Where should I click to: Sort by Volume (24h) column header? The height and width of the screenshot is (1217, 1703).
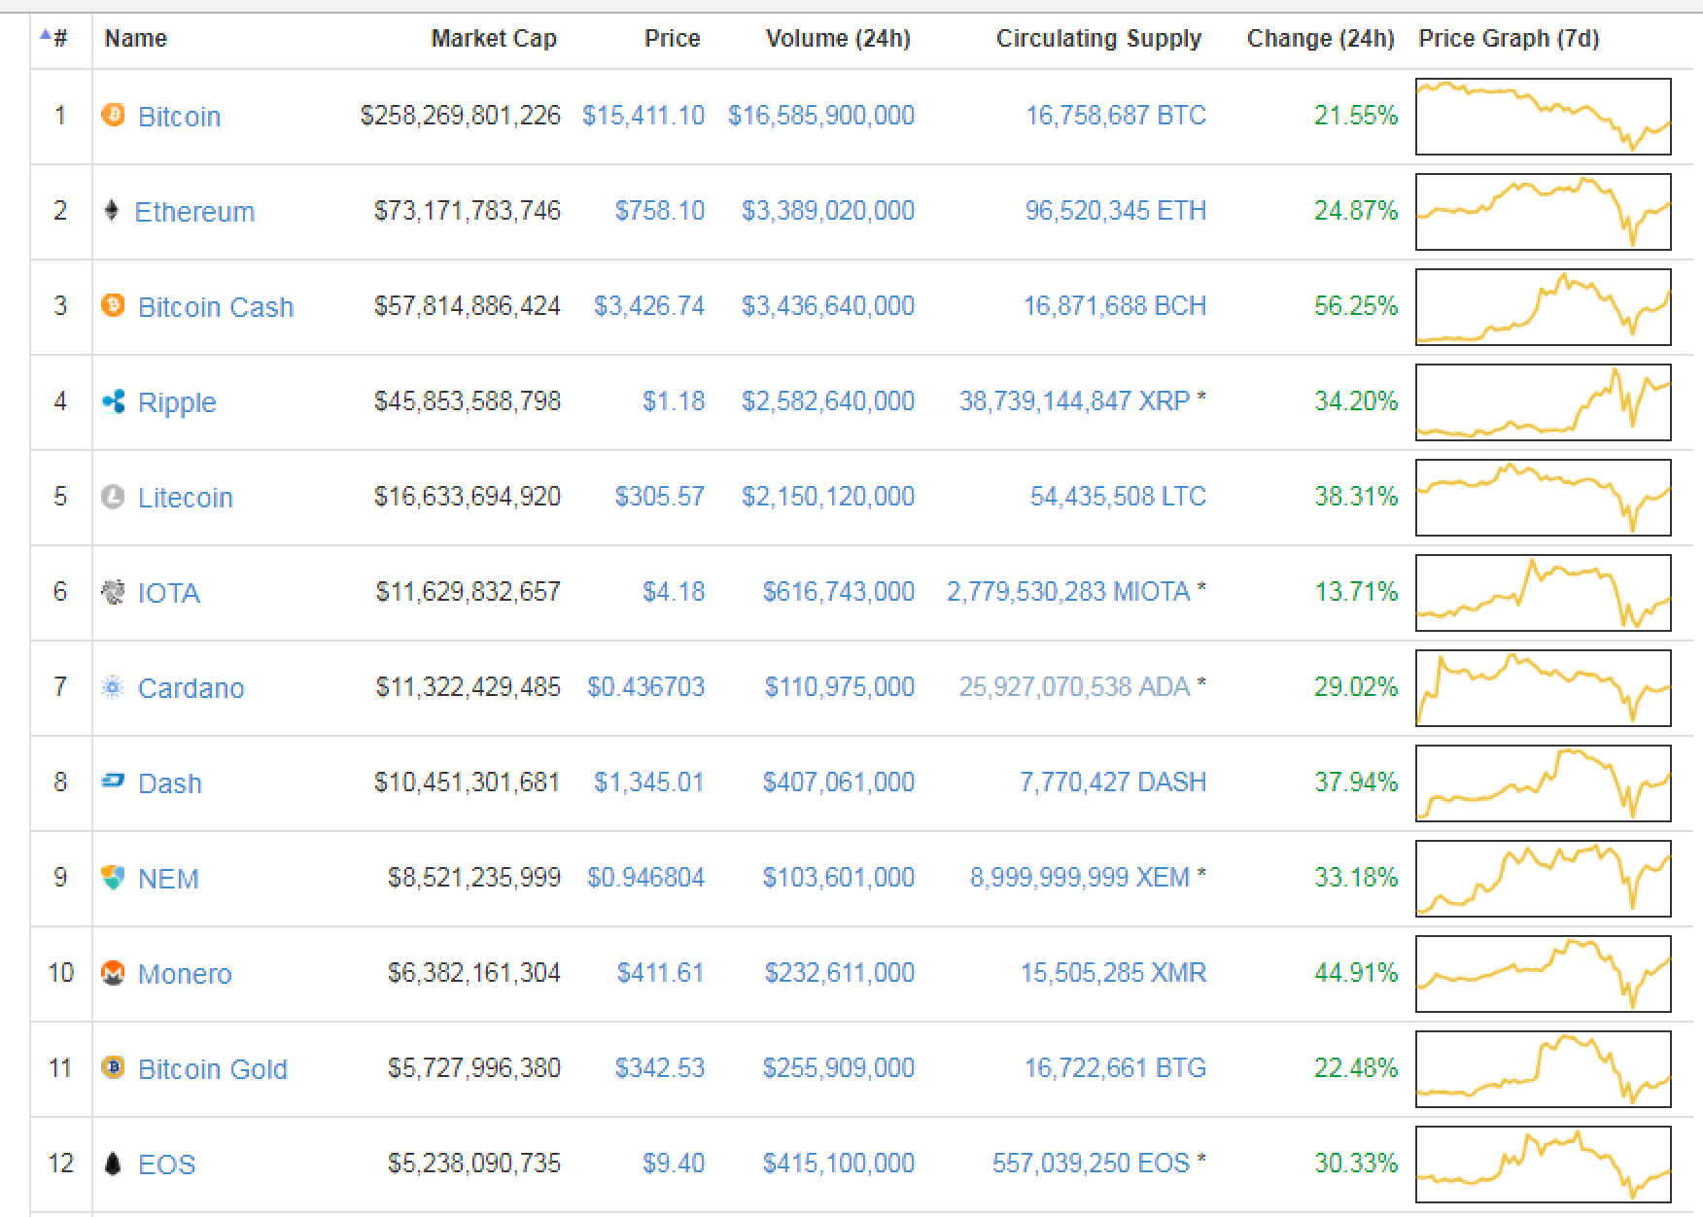tap(837, 39)
